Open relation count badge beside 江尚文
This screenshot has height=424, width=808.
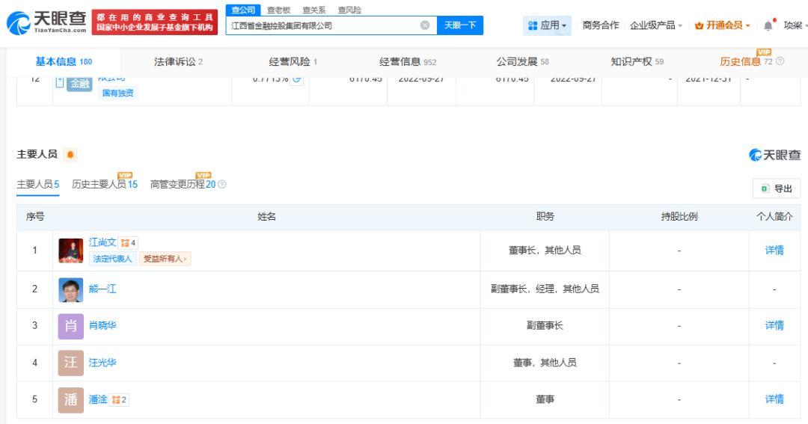[128, 242]
